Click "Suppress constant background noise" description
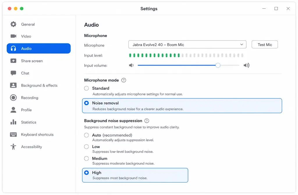 click(132, 127)
